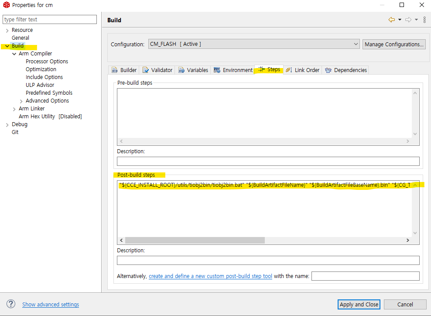This screenshot has height=316, width=431.
Task: Expand the Debug tree node
Action: 7,125
